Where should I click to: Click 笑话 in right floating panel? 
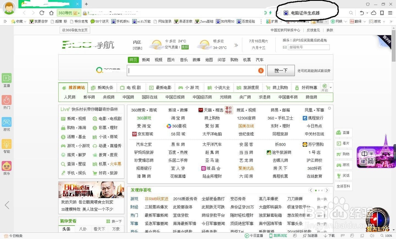[x=343, y=175]
